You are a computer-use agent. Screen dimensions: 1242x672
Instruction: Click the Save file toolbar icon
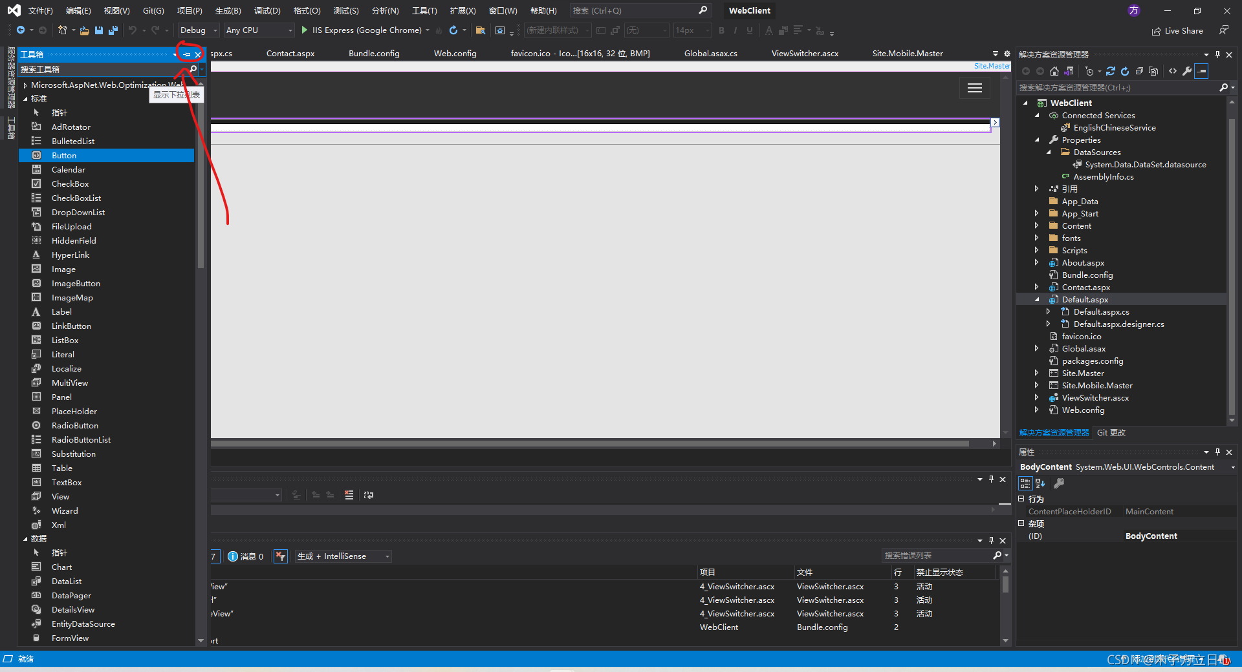pos(99,30)
